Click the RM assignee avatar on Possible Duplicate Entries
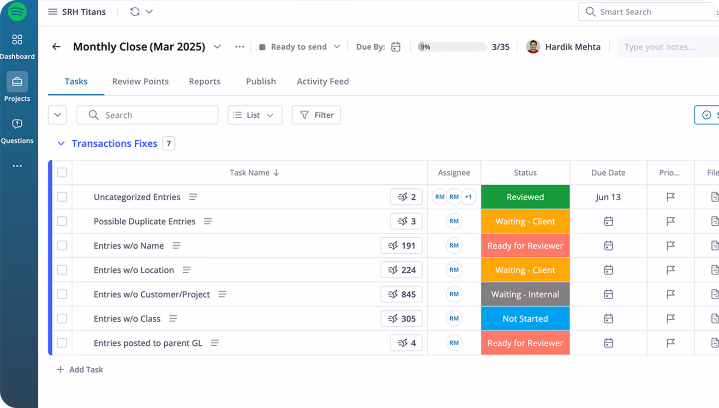Screen dimensions: 719x408 [x=454, y=221]
